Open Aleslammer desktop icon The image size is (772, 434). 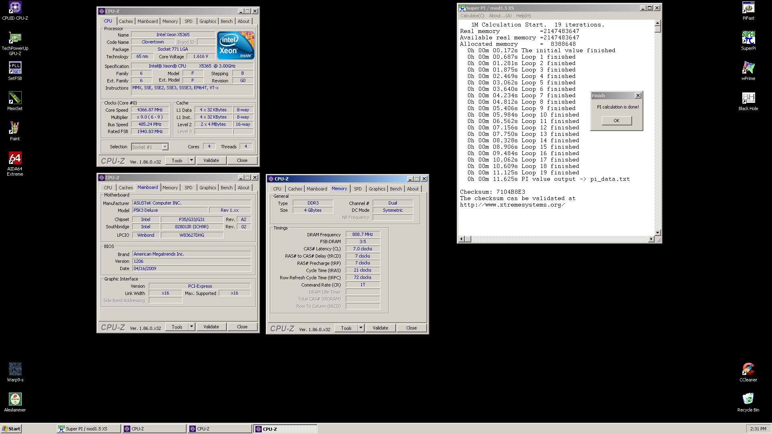(x=15, y=403)
